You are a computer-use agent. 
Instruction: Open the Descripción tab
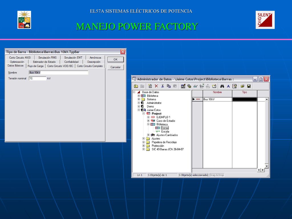click(94, 62)
